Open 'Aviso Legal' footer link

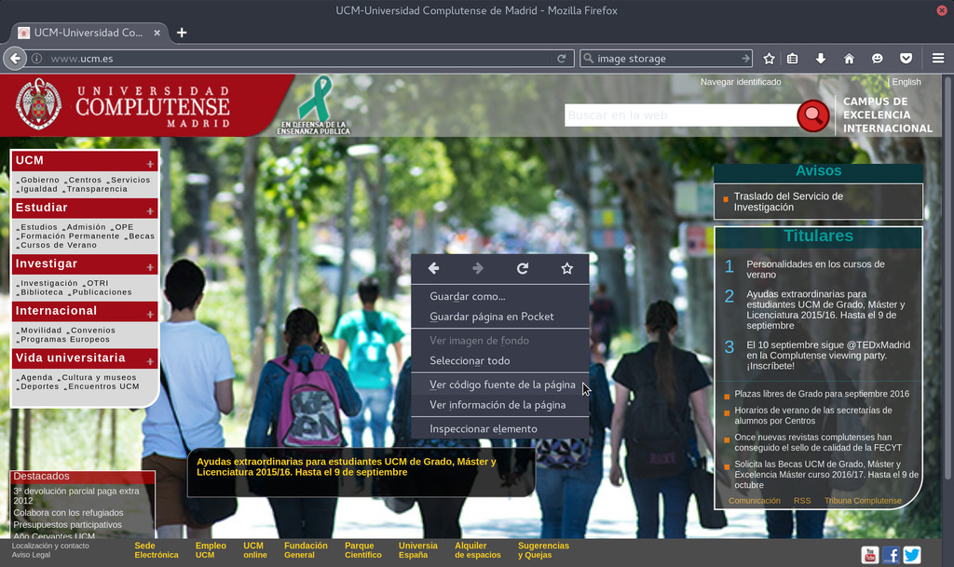30,555
